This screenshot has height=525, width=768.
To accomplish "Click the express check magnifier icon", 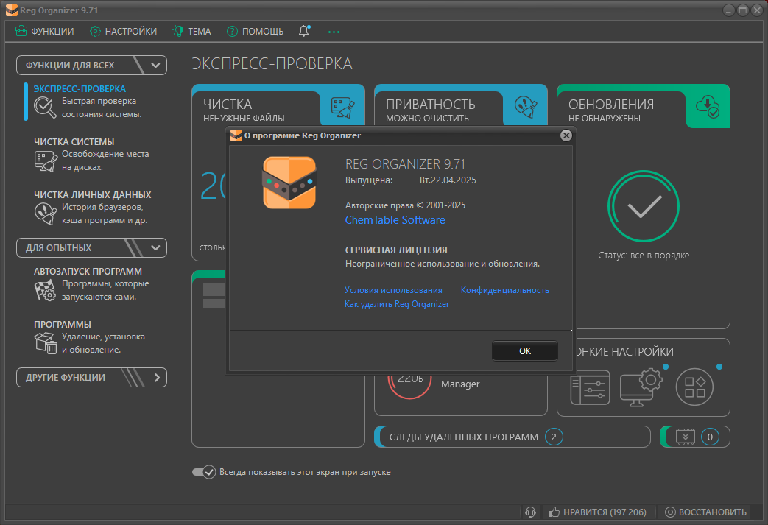I will point(45,108).
